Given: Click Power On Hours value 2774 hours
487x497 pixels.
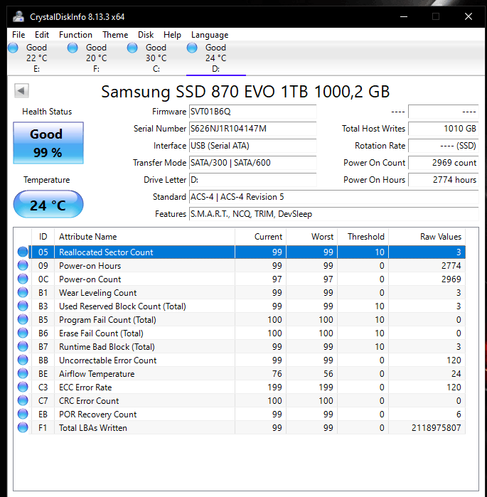Looking at the screenshot, I should coord(443,180).
